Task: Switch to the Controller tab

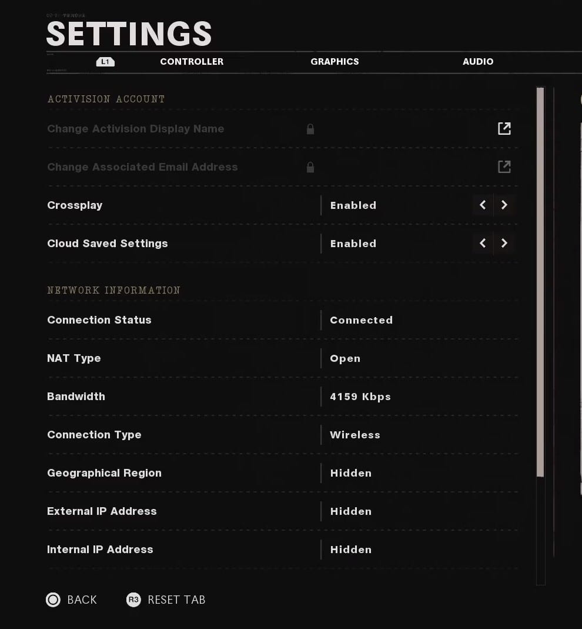Action: point(192,62)
